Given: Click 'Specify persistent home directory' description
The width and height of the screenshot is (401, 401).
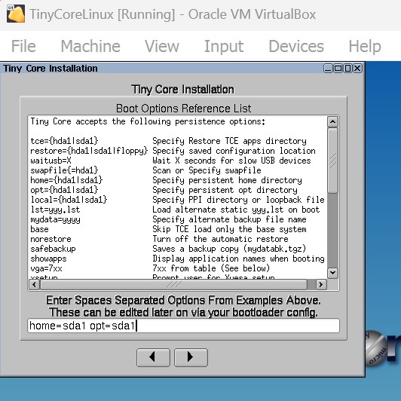Looking at the screenshot, I should click(227, 180).
